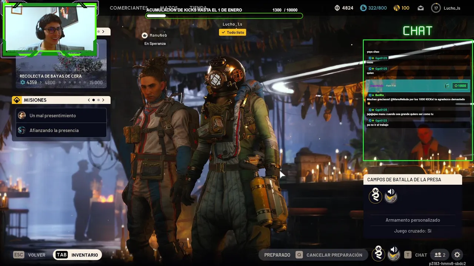Click the Todo listo ready badge
The height and width of the screenshot is (266, 474).
tap(233, 33)
